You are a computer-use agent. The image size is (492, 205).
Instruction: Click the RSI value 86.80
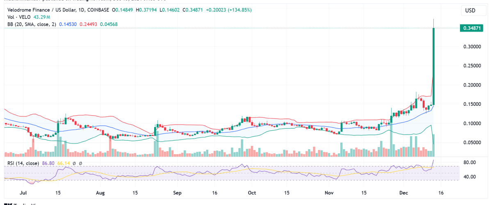48,163
